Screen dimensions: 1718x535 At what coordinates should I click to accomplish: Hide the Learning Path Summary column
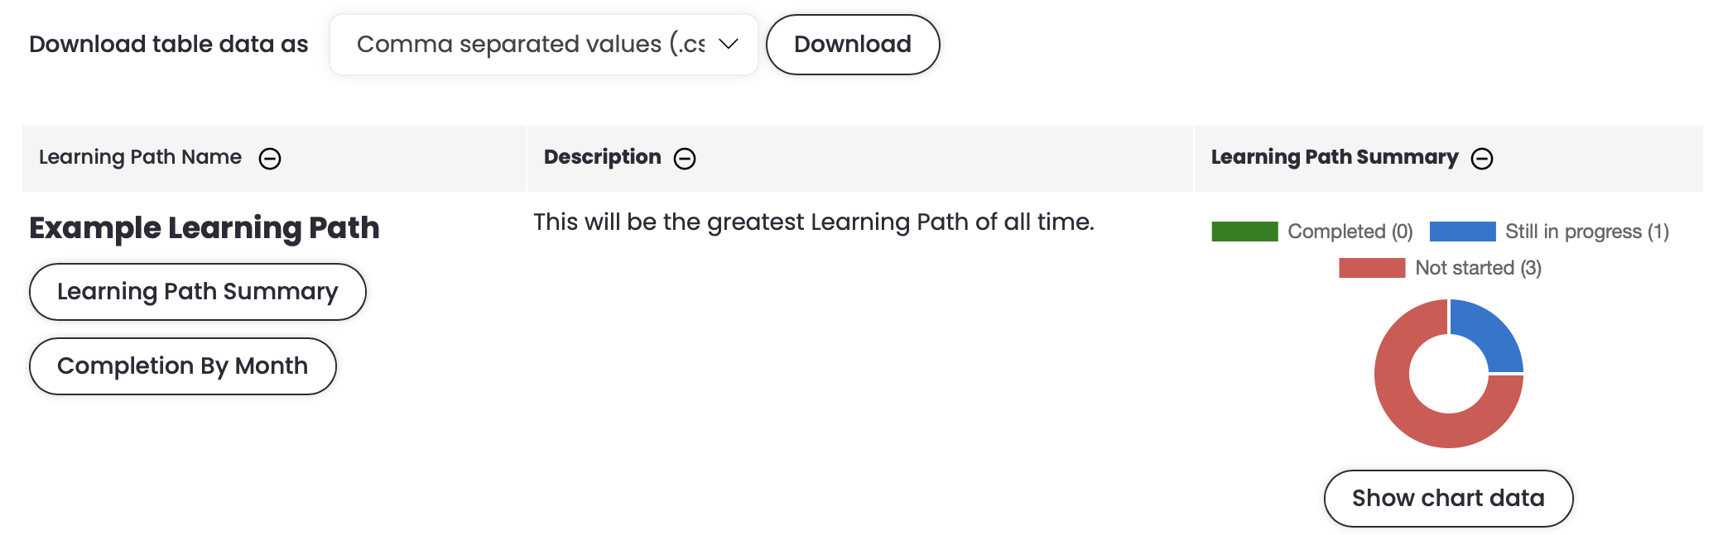click(1482, 159)
